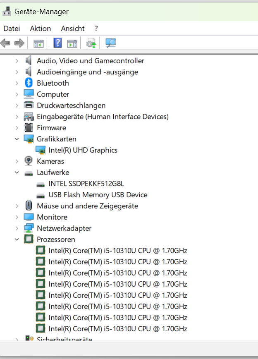Collapse the Laufwerke node

[17, 172]
